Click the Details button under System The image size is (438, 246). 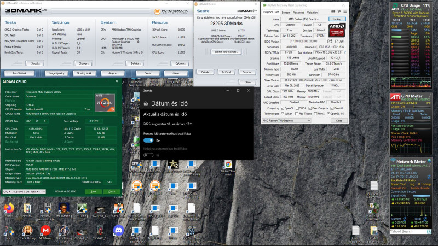(135, 63)
